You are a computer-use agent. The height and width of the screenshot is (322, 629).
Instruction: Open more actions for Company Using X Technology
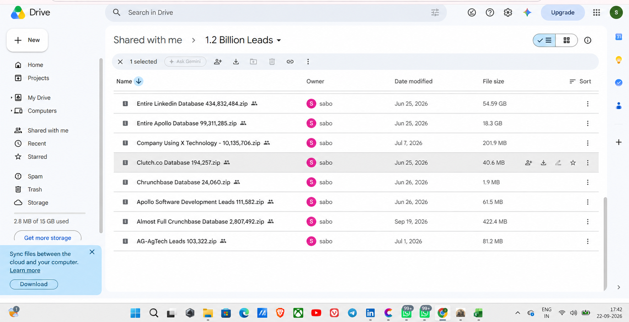[x=588, y=143]
